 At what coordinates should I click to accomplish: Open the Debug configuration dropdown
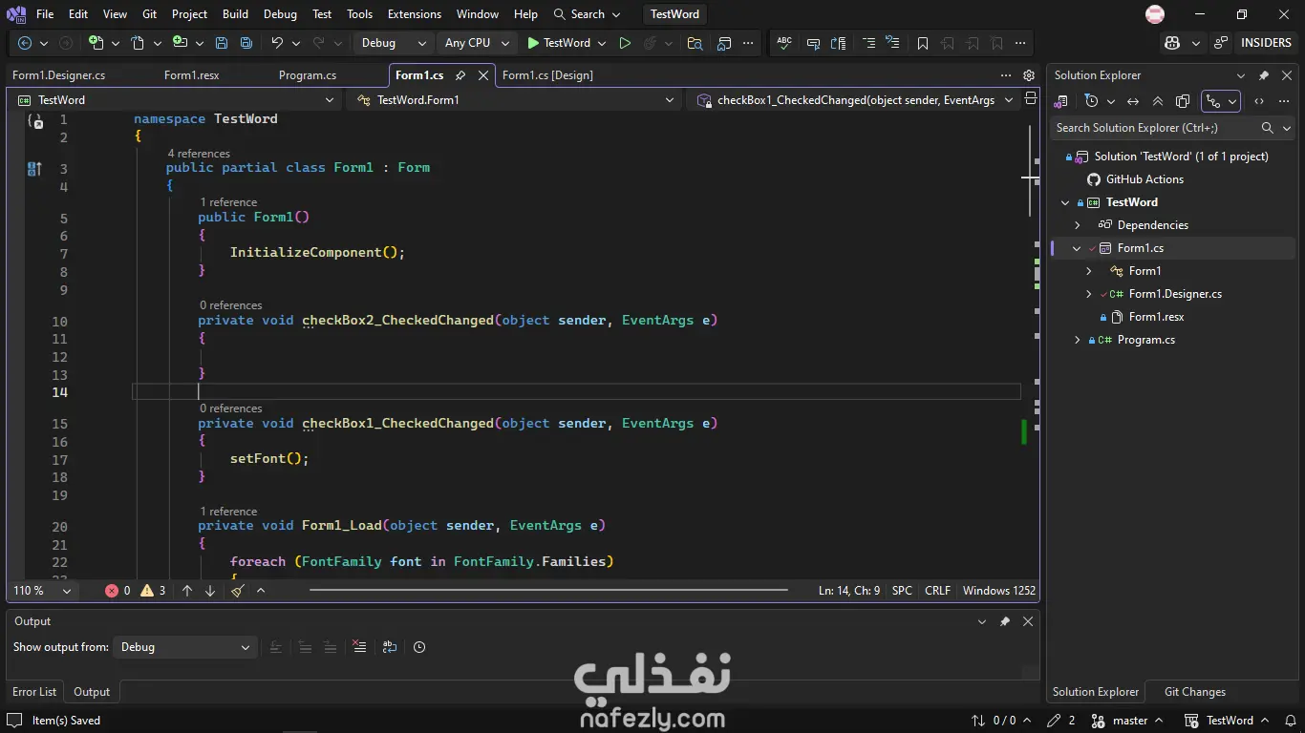point(394,43)
